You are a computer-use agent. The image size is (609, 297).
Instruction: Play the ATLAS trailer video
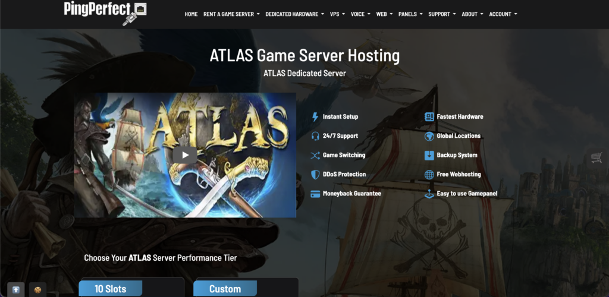click(185, 155)
